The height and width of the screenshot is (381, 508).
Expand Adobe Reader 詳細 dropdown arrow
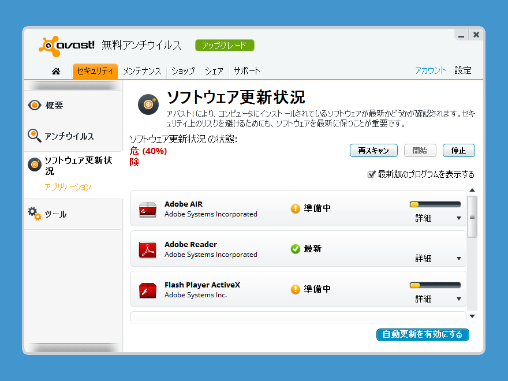pyautogui.click(x=459, y=259)
